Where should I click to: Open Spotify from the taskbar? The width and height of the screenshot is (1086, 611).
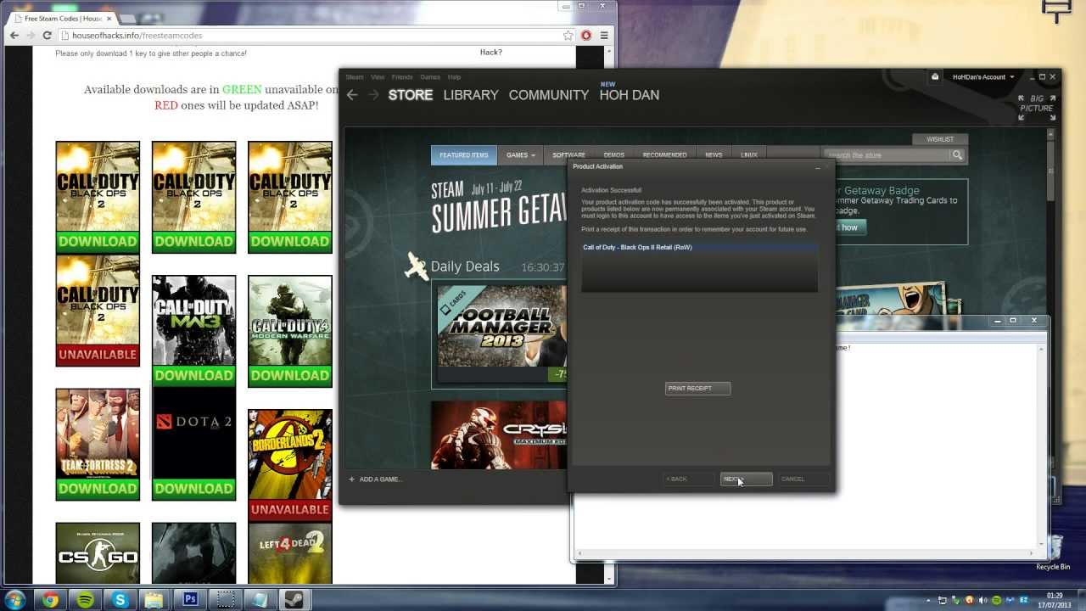coord(86,600)
